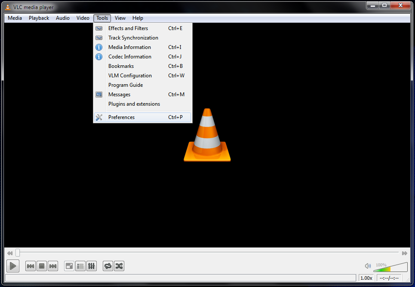This screenshot has width=415, height=287.
Task: Select Track Synchronization from Tools menu
Action: click(x=143, y=38)
